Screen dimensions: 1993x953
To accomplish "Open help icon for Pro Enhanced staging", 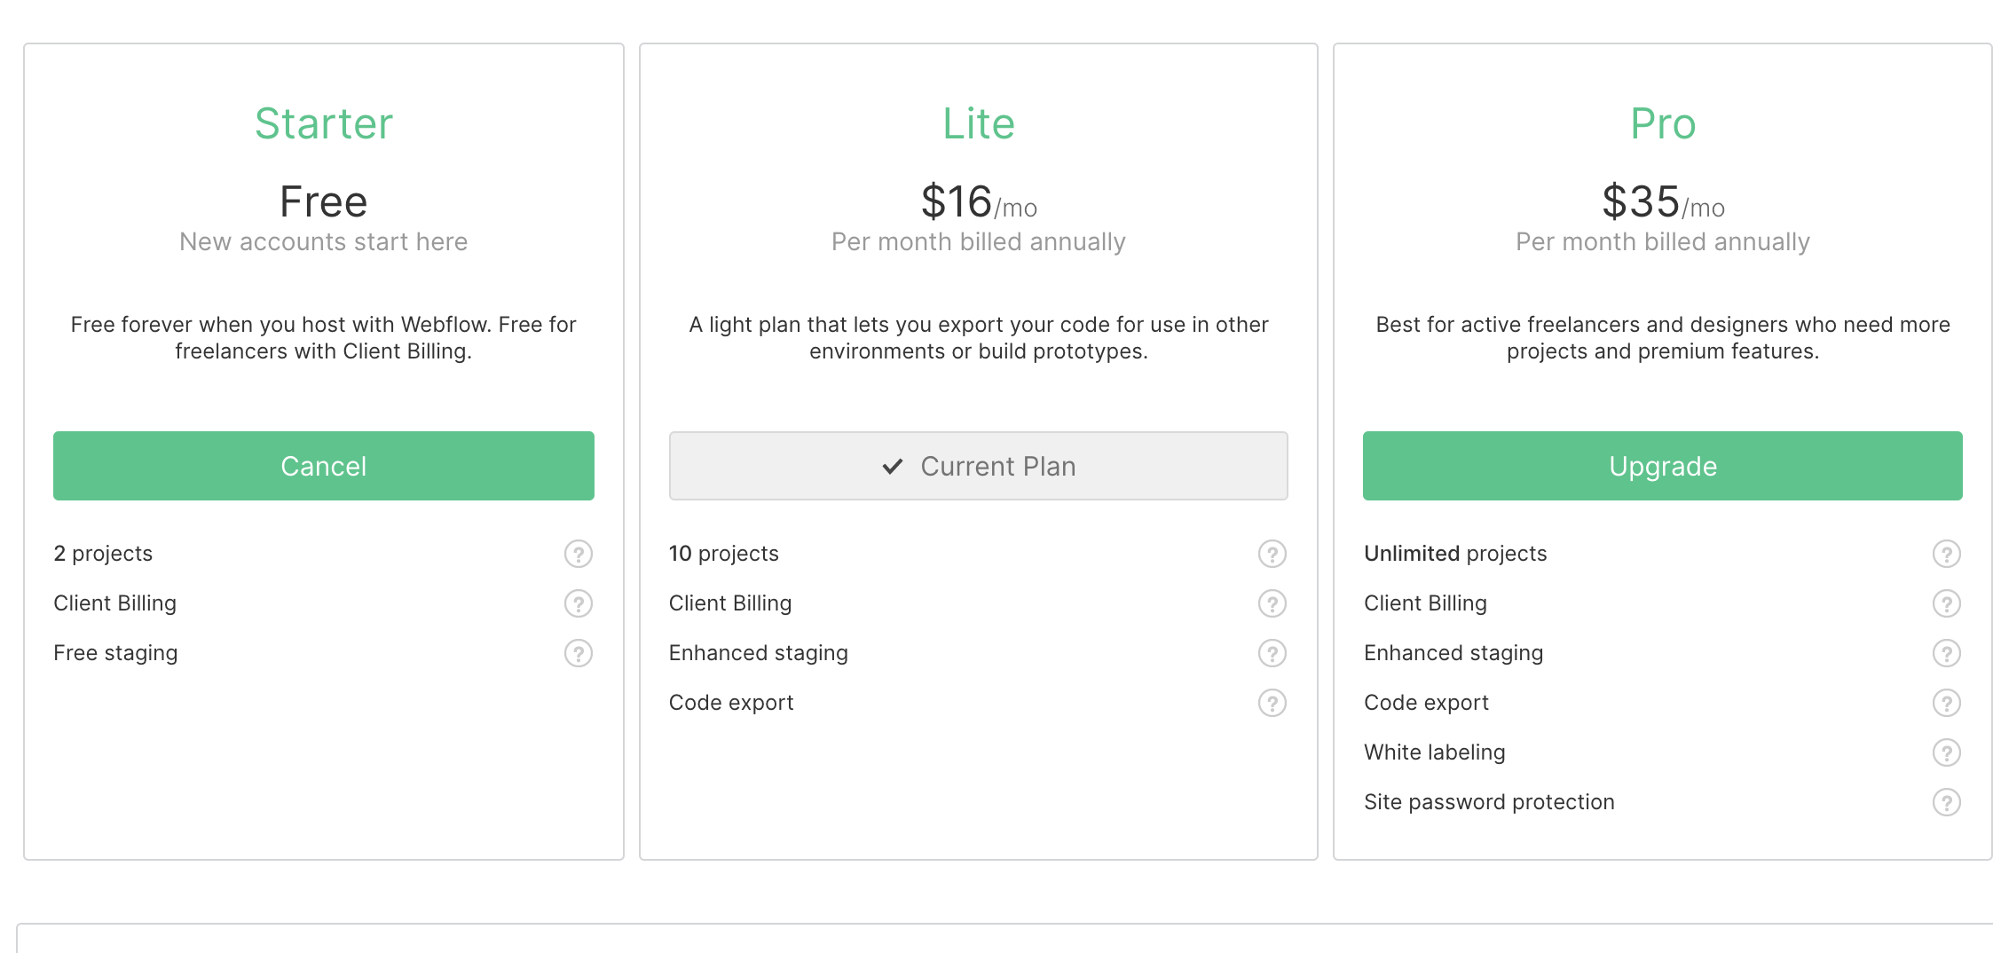I will [1947, 653].
